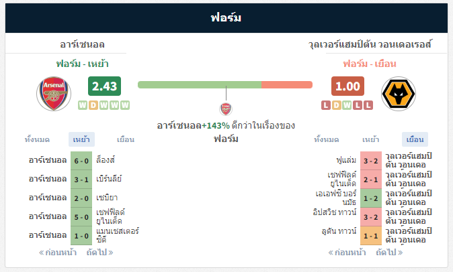Click the Wolves wolf-head logo
453x272 pixels.
[x=399, y=94]
